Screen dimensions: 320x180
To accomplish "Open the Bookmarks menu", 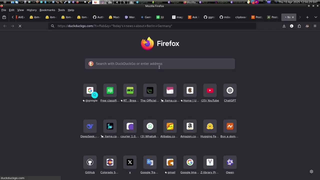I will click(x=47, y=10).
